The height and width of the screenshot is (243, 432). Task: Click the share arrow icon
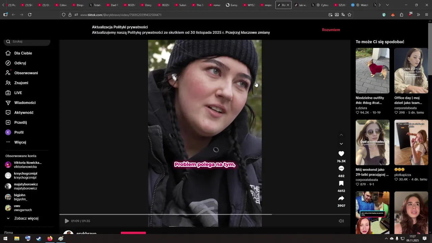point(341,198)
